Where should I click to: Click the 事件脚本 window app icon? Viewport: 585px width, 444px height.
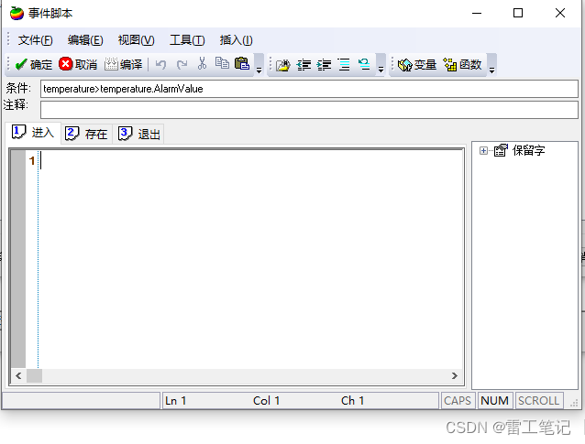click(x=17, y=13)
